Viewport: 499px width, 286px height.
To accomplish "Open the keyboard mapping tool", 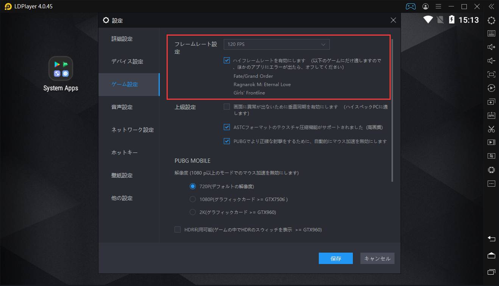I will click(x=491, y=33).
